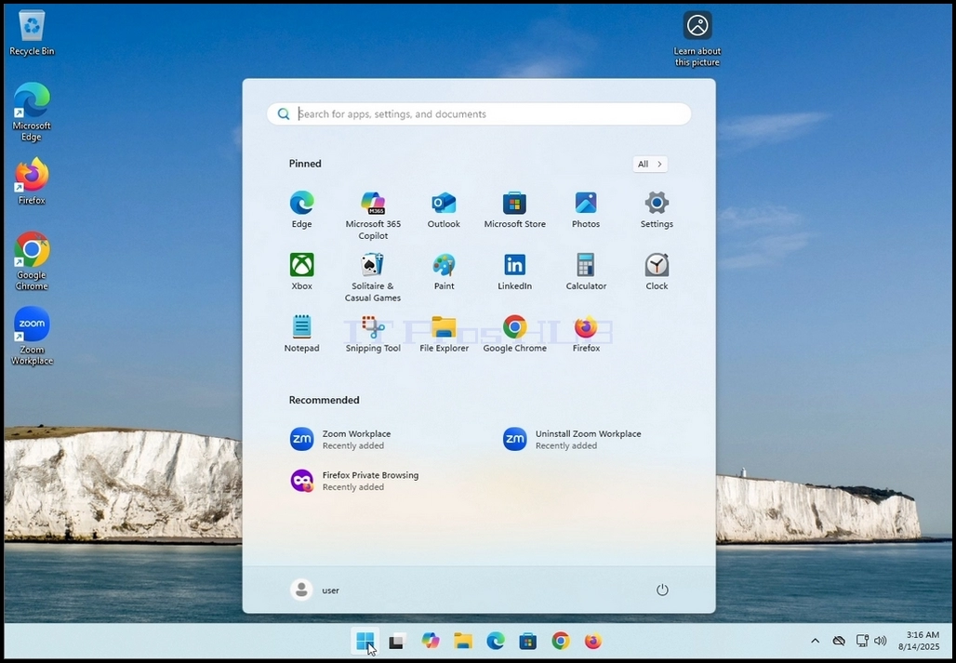This screenshot has width=956, height=663.
Task: Expand the hidden system tray icons
Action: click(x=815, y=641)
